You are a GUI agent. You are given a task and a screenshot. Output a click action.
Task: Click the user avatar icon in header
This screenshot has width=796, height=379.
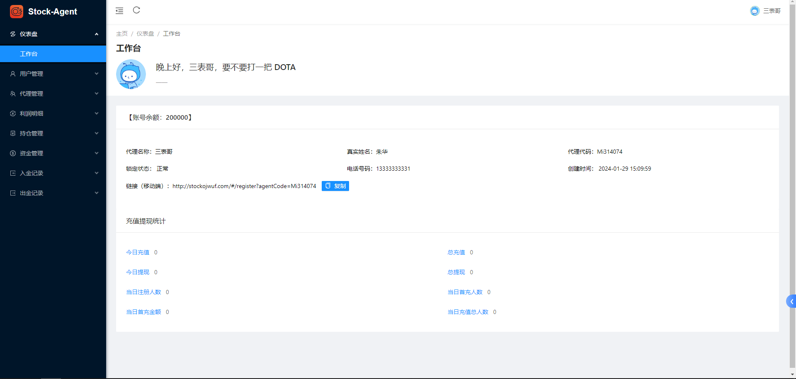pos(755,11)
